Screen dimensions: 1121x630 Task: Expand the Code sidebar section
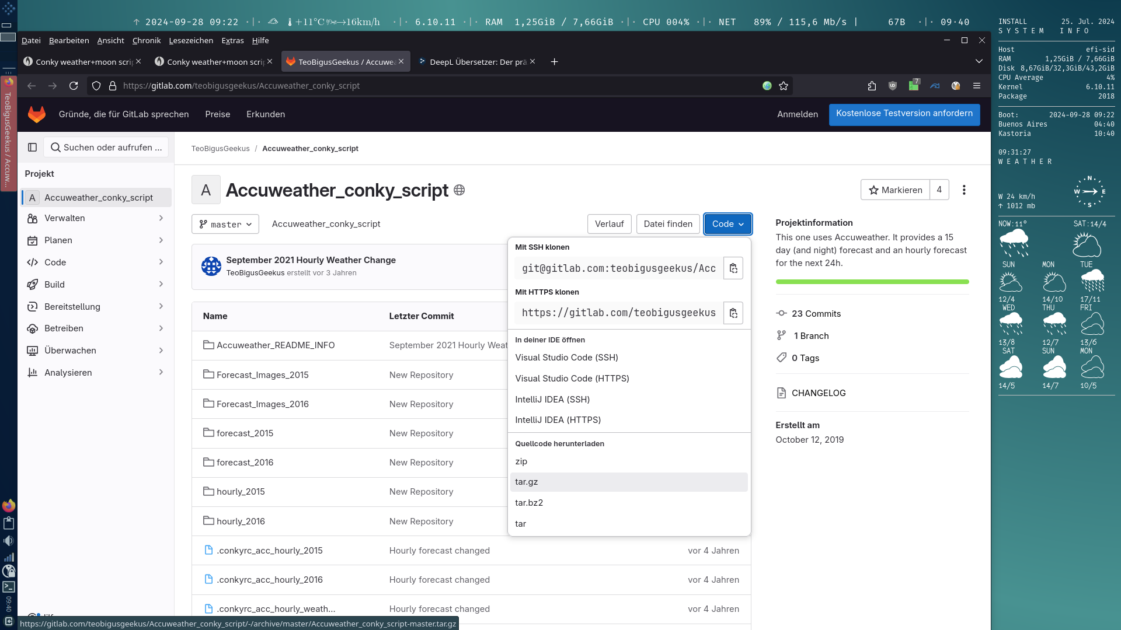(96, 262)
